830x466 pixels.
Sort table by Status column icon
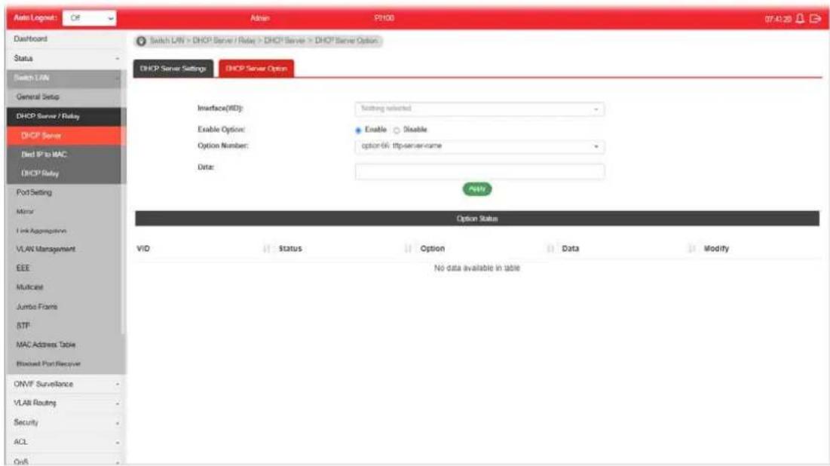408,248
